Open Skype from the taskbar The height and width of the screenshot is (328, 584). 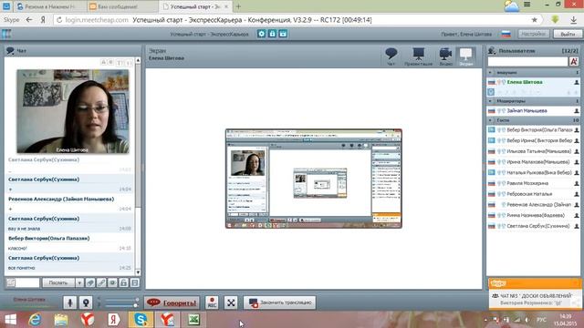click(141, 320)
